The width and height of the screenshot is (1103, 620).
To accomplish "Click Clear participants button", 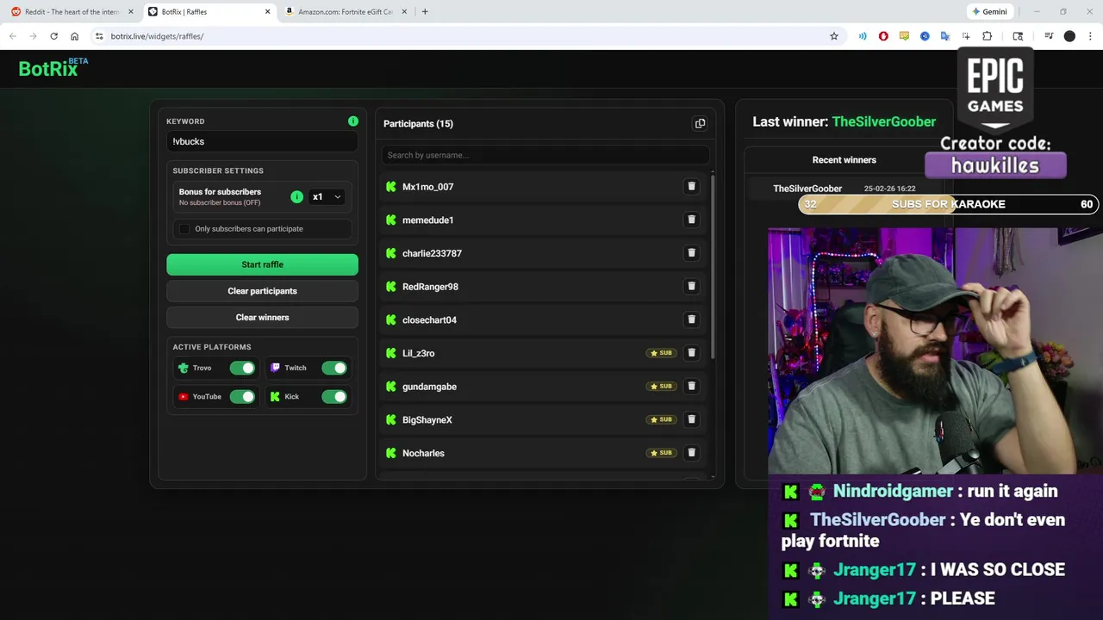I will pos(262,291).
